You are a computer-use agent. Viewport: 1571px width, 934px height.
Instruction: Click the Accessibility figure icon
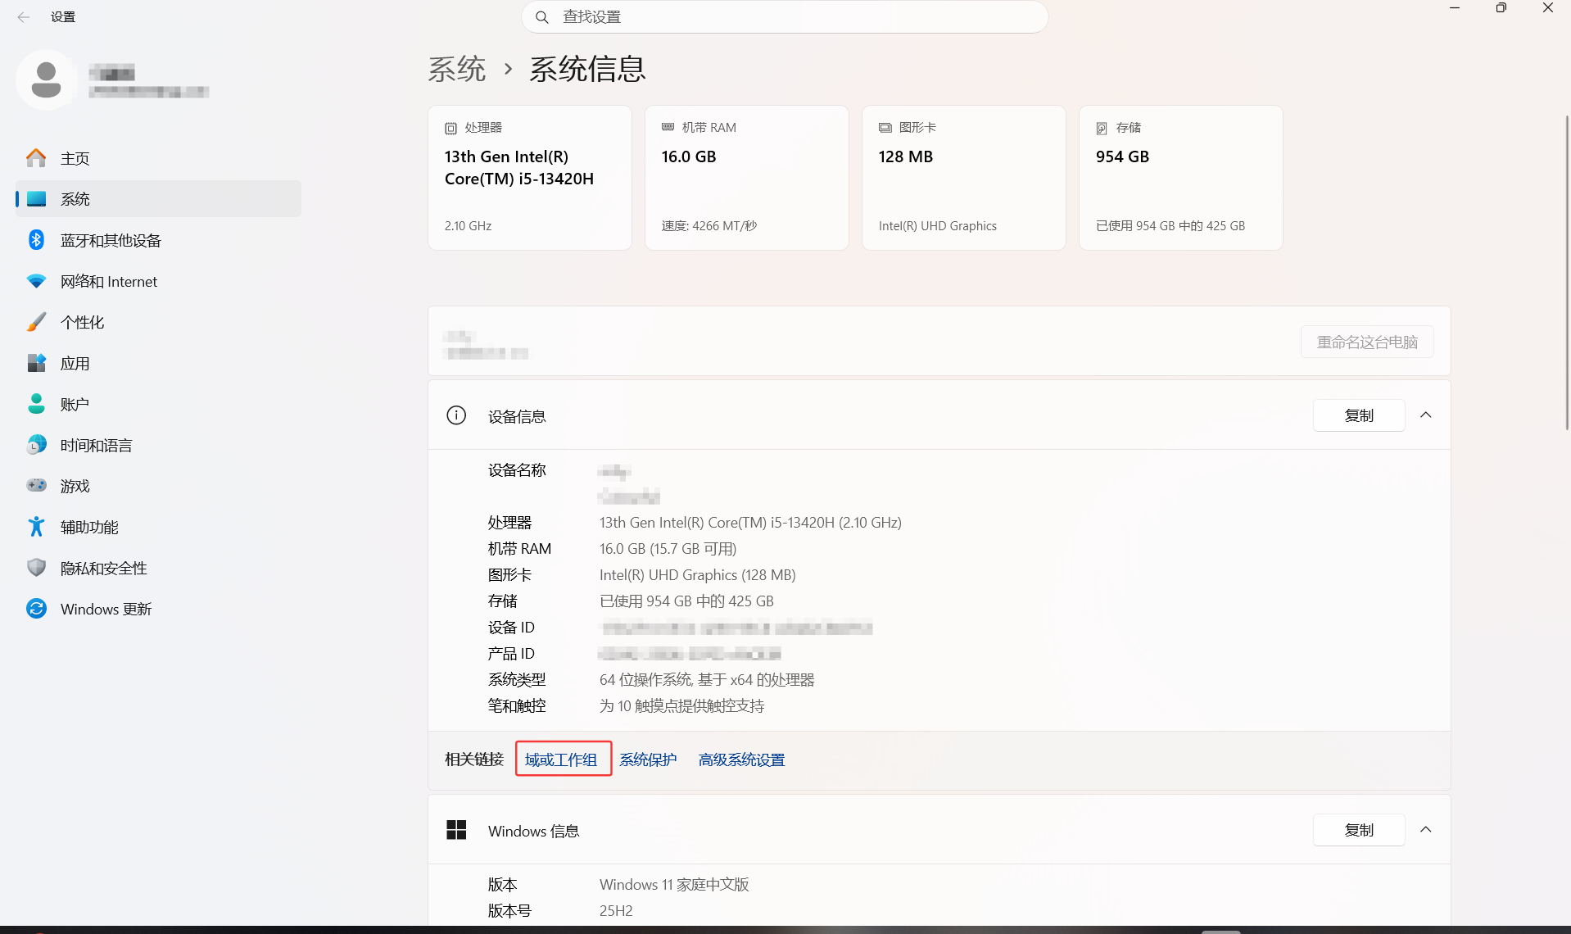point(36,527)
